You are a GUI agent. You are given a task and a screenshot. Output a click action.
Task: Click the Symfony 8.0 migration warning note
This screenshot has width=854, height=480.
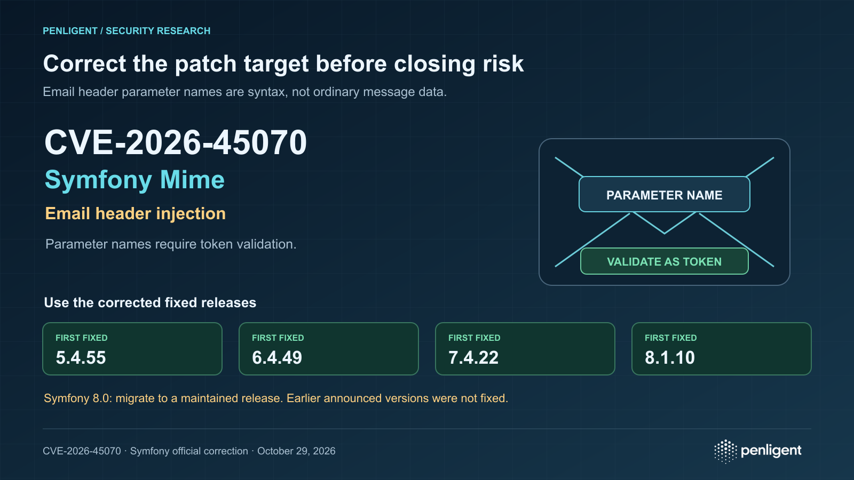[276, 398]
